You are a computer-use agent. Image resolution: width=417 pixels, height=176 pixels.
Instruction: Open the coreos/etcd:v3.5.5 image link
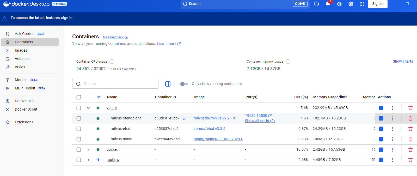(x=210, y=129)
